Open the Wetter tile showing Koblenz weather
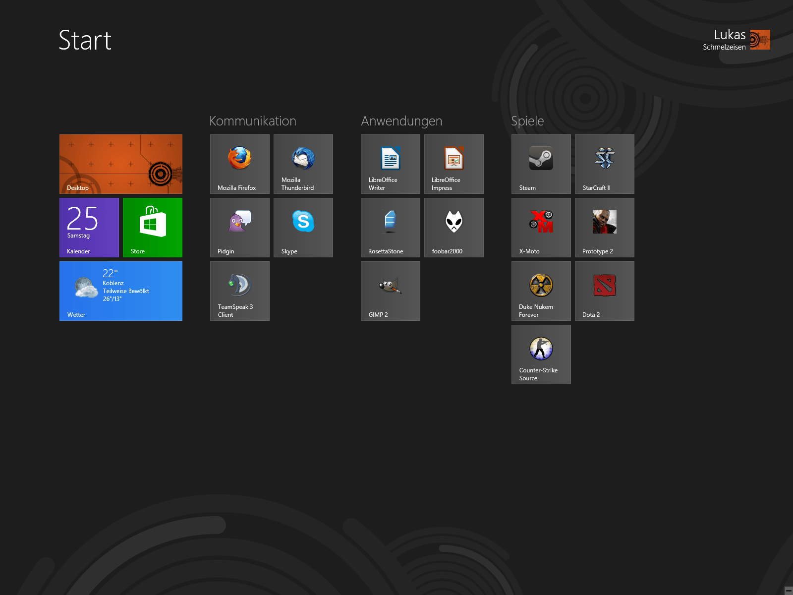The height and width of the screenshot is (595, 793). point(120,291)
